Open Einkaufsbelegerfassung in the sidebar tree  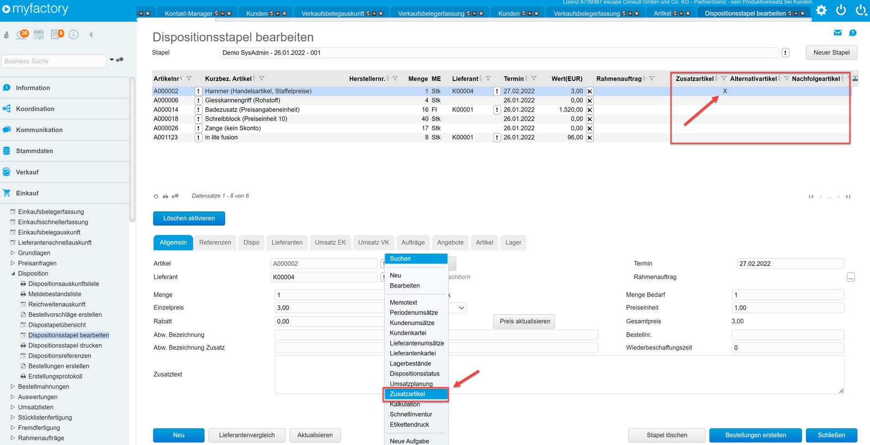(51, 212)
